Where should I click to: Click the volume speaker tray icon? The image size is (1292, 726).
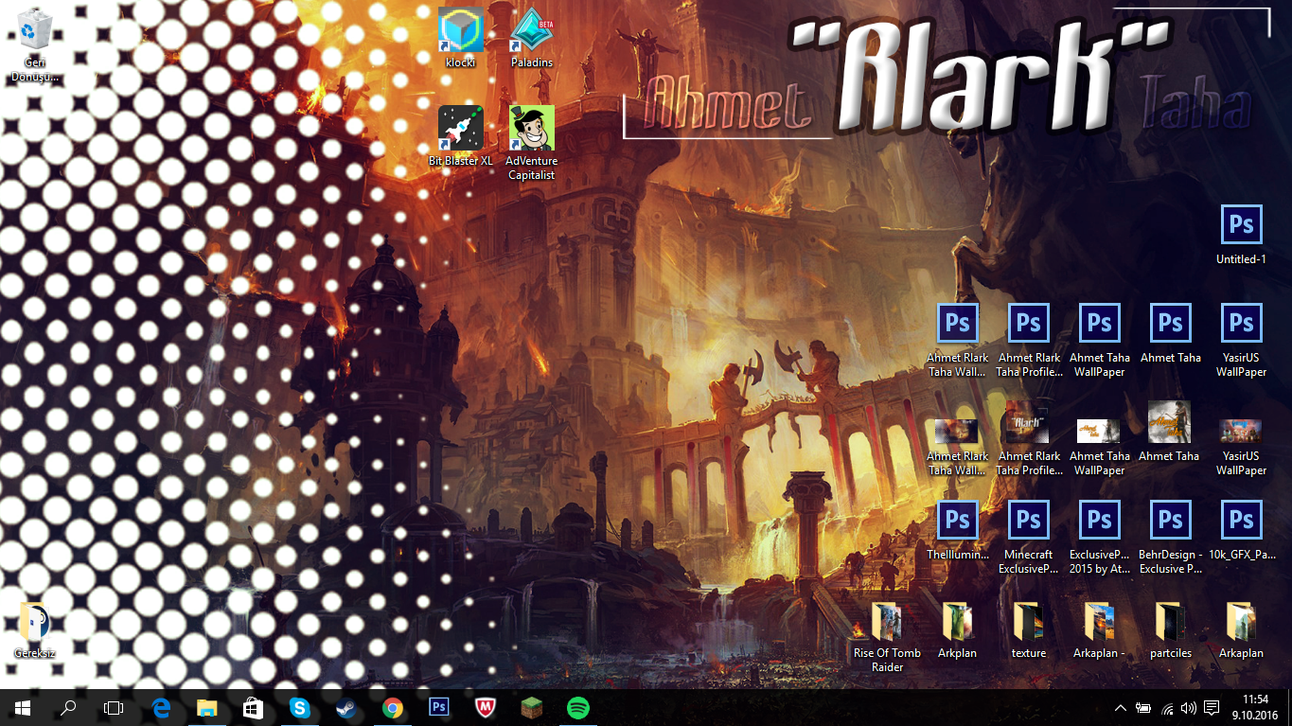click(x=1188, y=707)
